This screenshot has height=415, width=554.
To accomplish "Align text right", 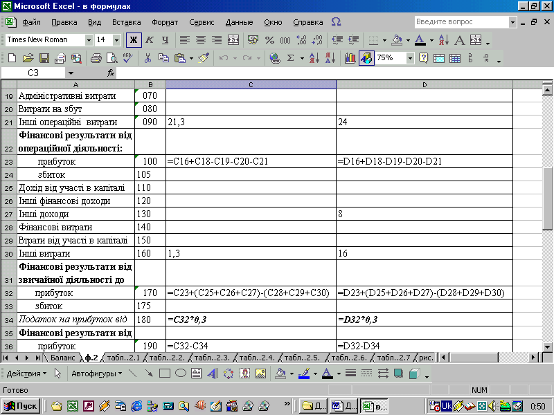I will (x=217, y=40).
